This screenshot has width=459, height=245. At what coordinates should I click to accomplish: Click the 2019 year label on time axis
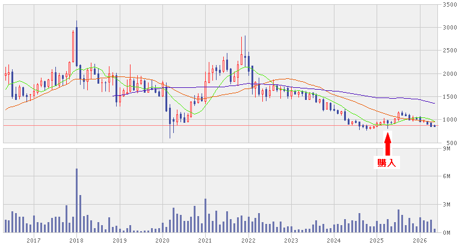pyautogui.click(x=120, y=241)
